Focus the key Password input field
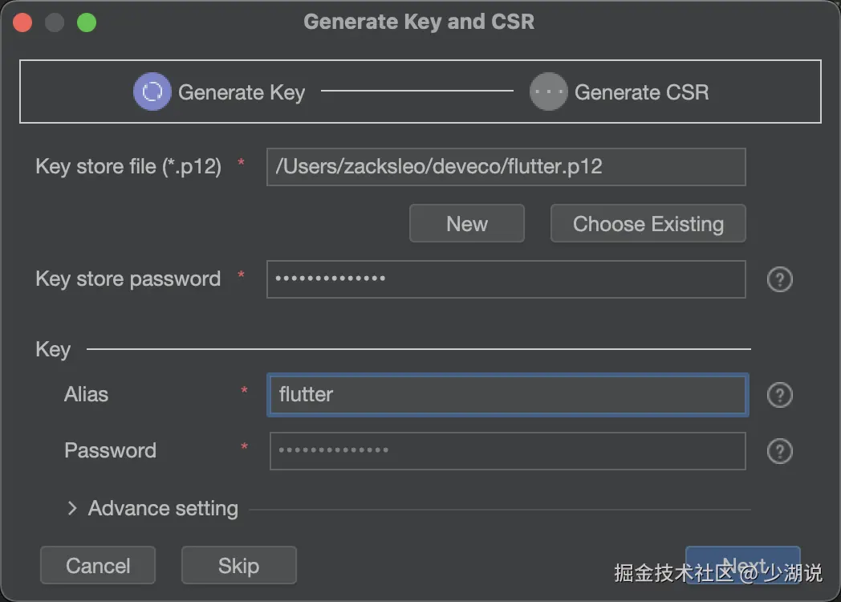 (507, 451)
